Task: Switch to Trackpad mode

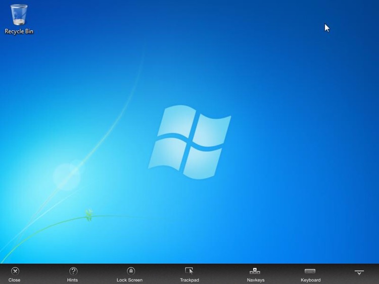Action: click(x=189, y=274)
